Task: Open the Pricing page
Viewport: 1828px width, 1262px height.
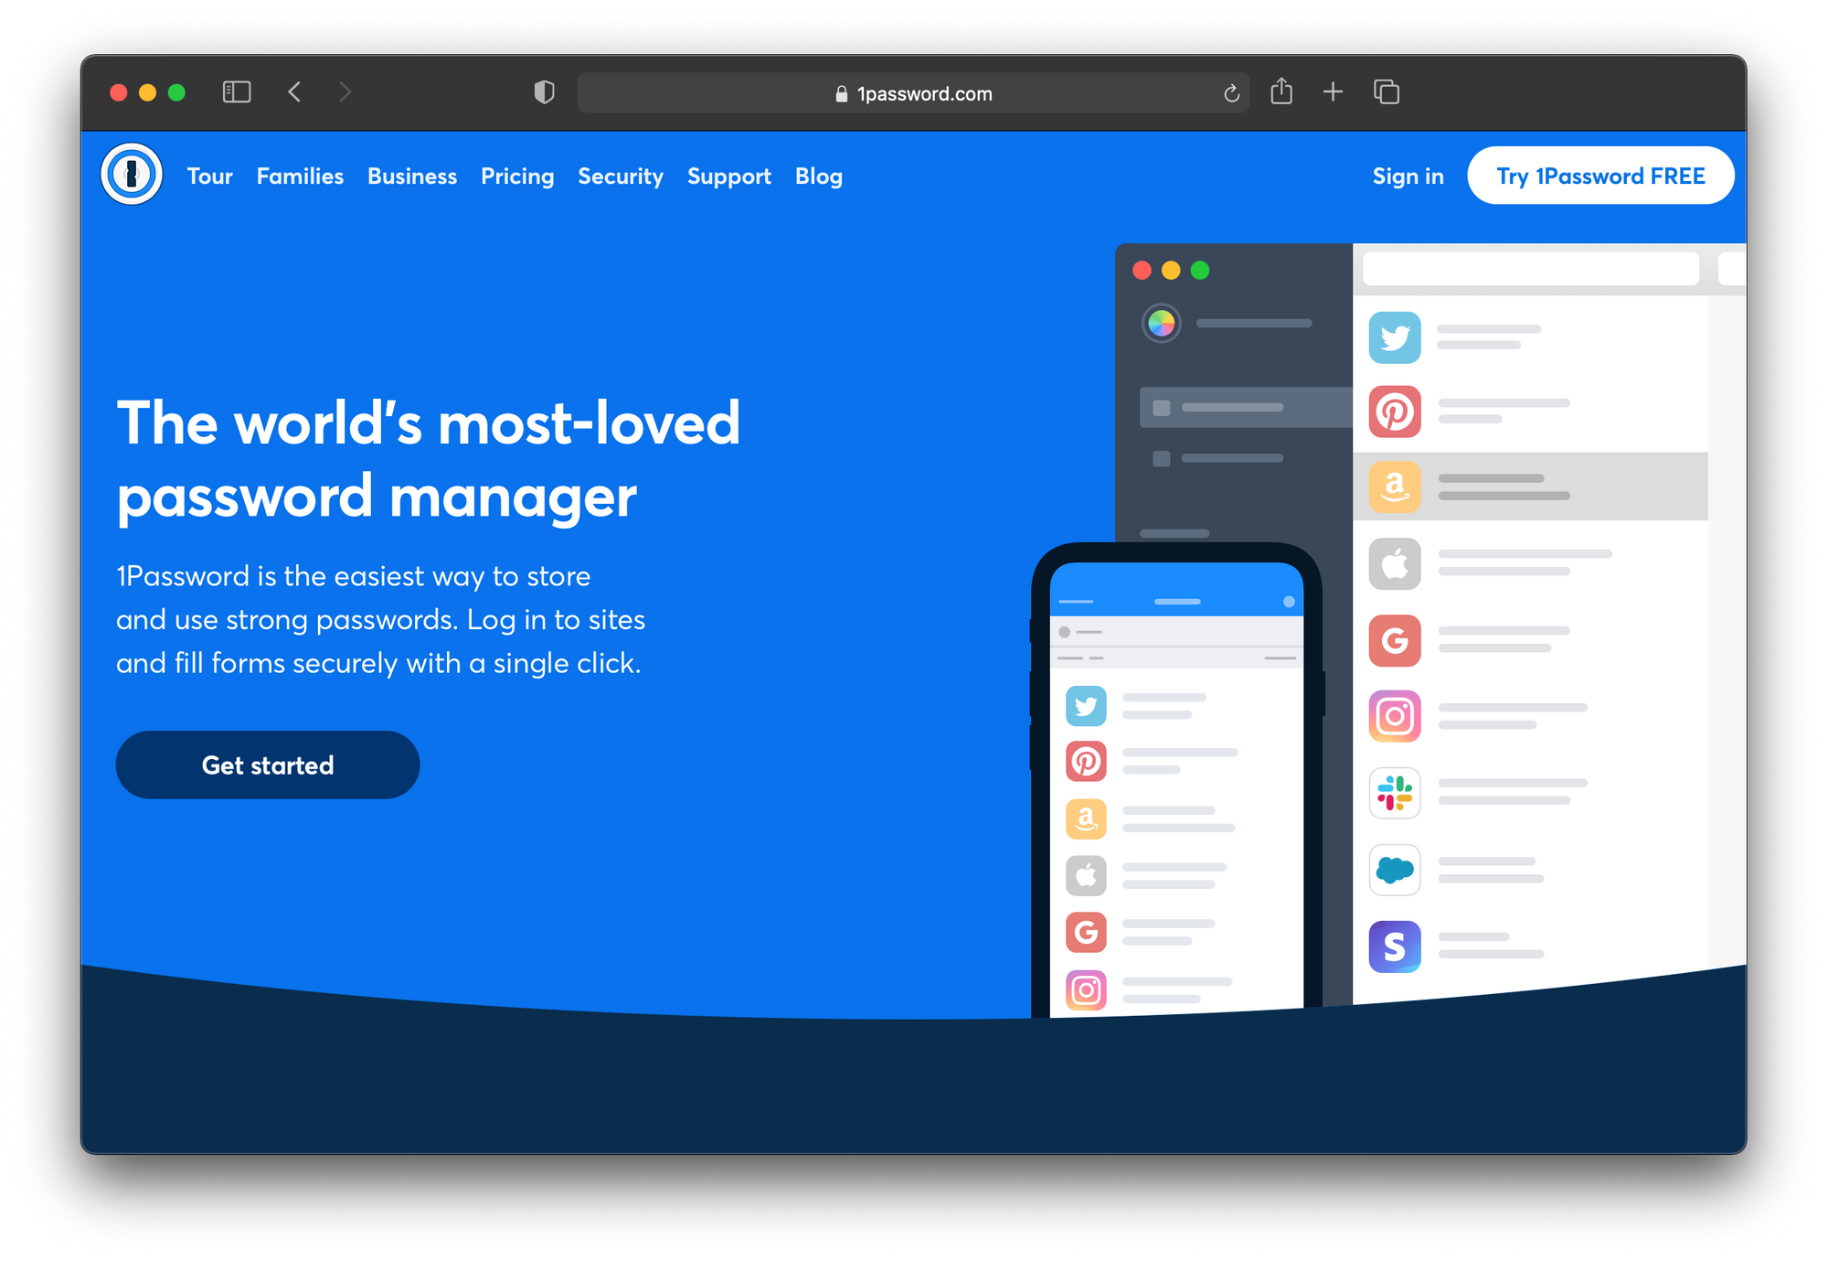Action: pos(516,175)
